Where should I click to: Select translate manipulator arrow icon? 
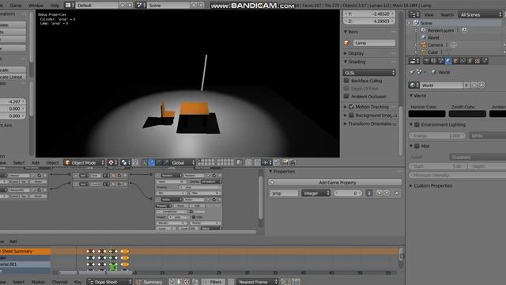(151, 162)
